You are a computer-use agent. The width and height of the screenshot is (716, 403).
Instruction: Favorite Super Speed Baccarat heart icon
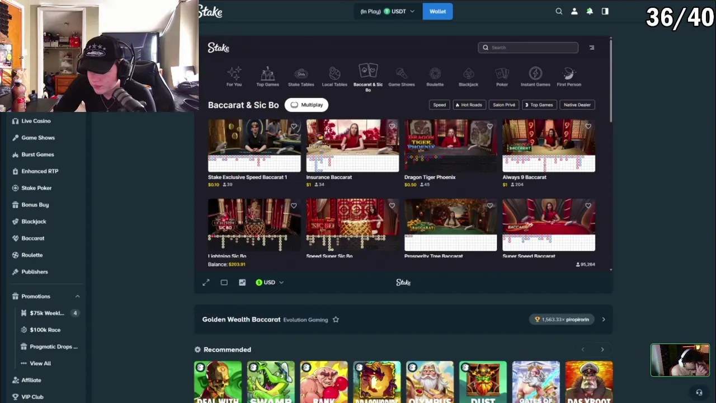pyautogui.click(x=588, y=206)
